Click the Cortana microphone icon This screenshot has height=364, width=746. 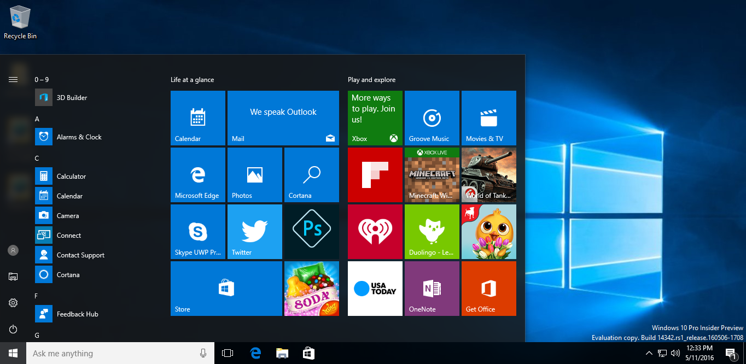click(203, 353)
